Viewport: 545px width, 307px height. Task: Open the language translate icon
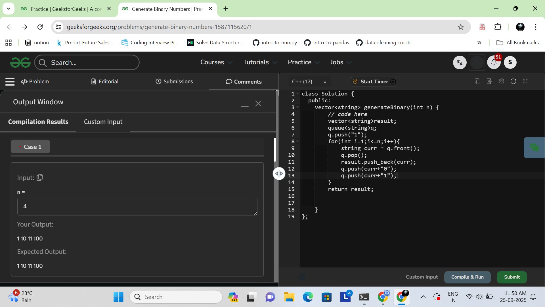click(x=460, y=63)
